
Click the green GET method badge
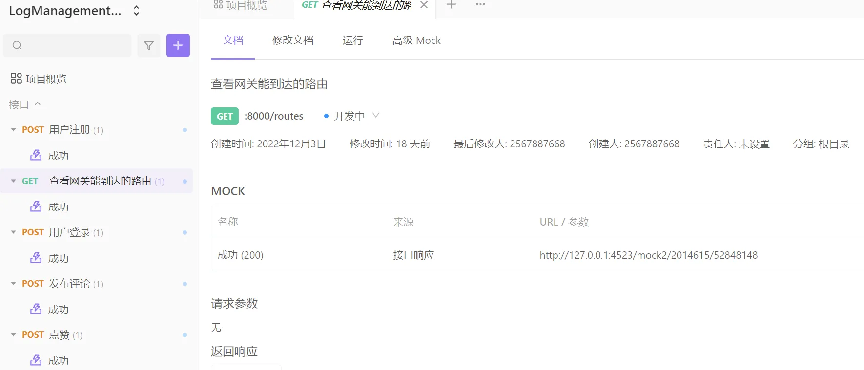pyautogui.click(x=225, y=116)
